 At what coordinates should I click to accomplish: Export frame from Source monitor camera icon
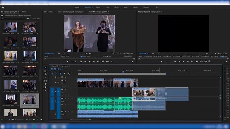pos(111,61)
